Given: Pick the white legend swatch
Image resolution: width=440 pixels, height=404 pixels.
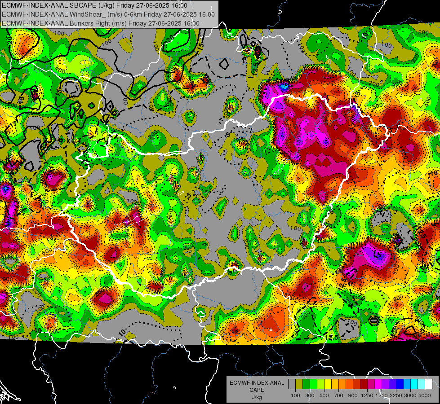Looking at the screenshot, I should click(428, 384).
